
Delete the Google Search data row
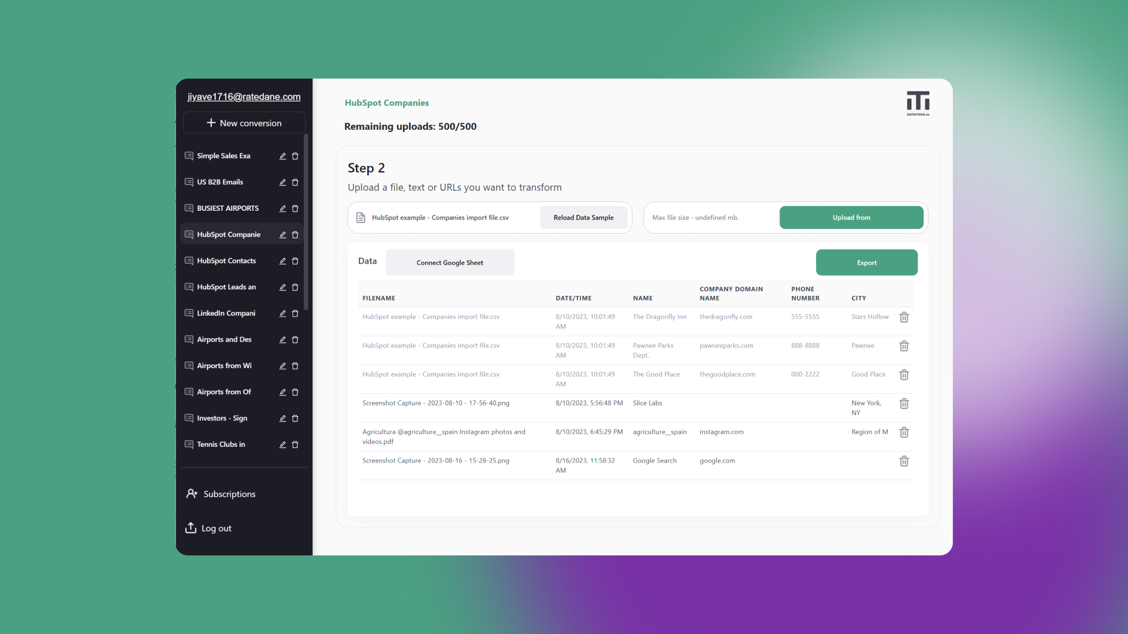(904, 461)
